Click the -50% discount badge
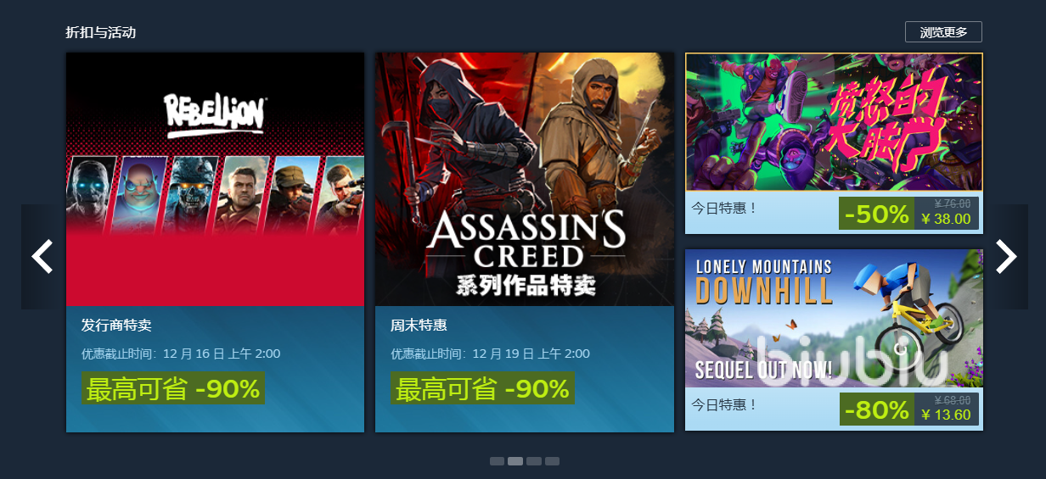This screenshot has height=479, width=1046. click(876, 214)
